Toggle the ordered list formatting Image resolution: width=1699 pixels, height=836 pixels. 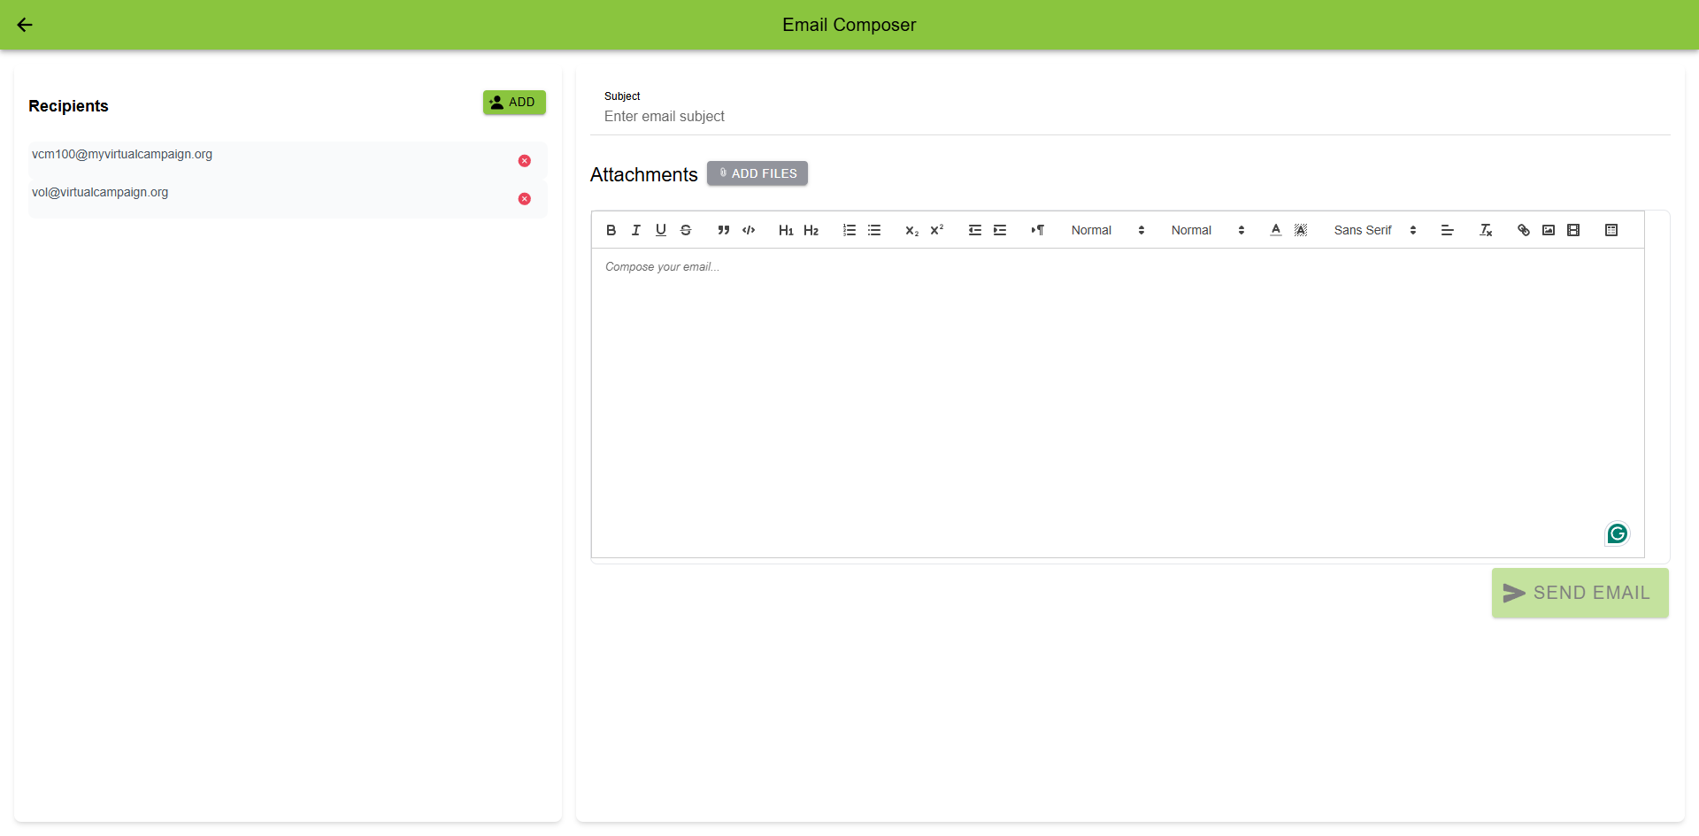tap(849, 229)
